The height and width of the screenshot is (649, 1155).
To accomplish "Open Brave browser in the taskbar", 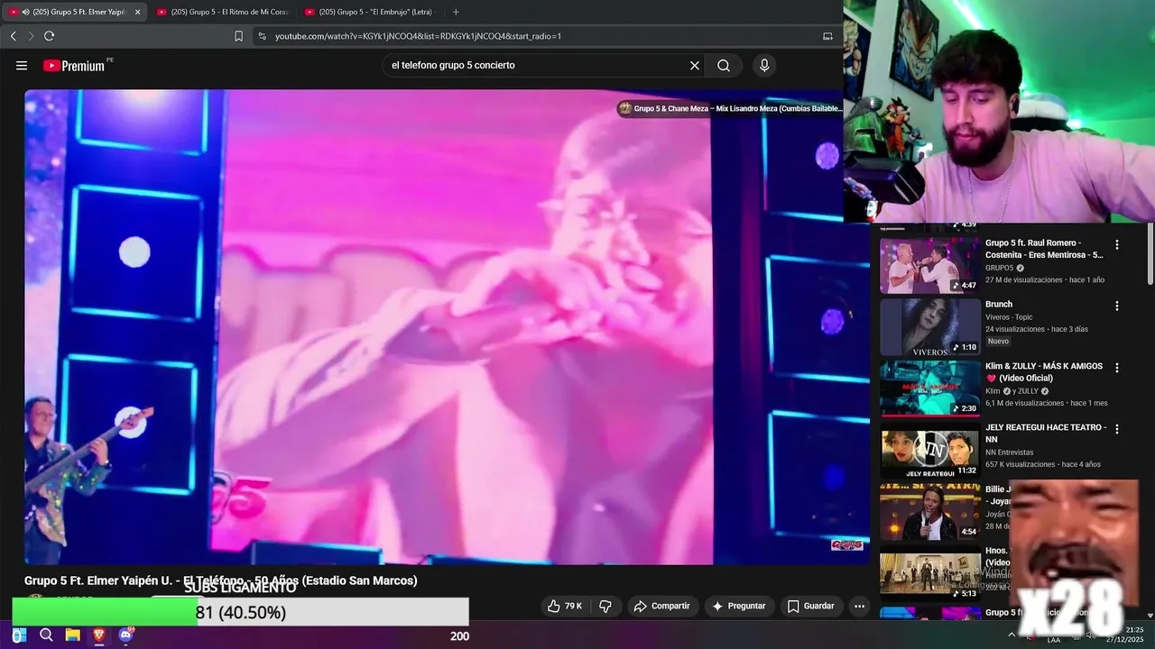I will pos(98,635).
